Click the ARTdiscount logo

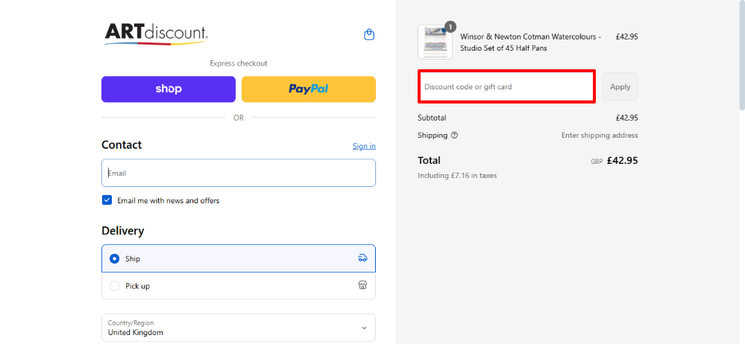click(x=156, y=34)
